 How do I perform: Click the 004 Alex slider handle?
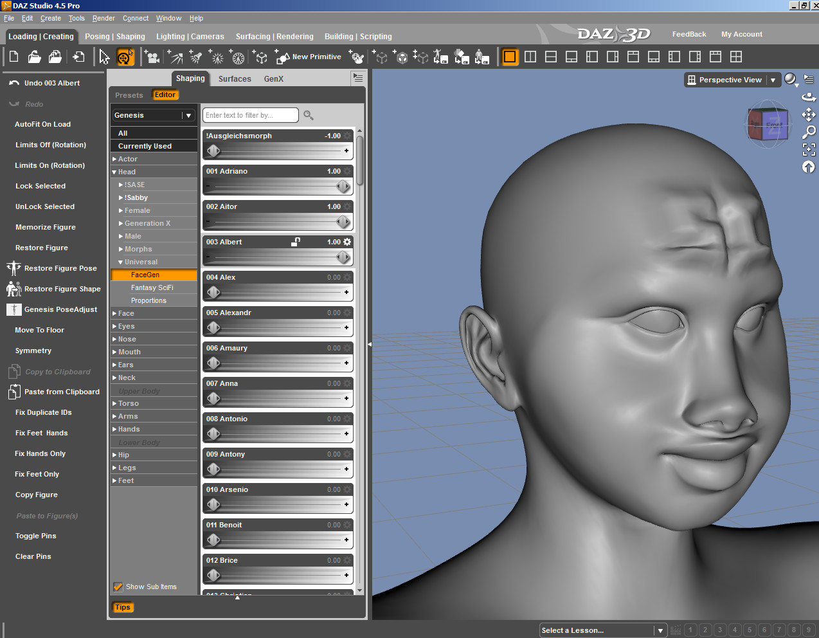tap(213, 292)
